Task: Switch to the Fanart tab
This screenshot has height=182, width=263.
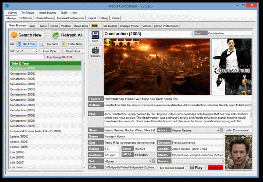Action: pos(54,26)
